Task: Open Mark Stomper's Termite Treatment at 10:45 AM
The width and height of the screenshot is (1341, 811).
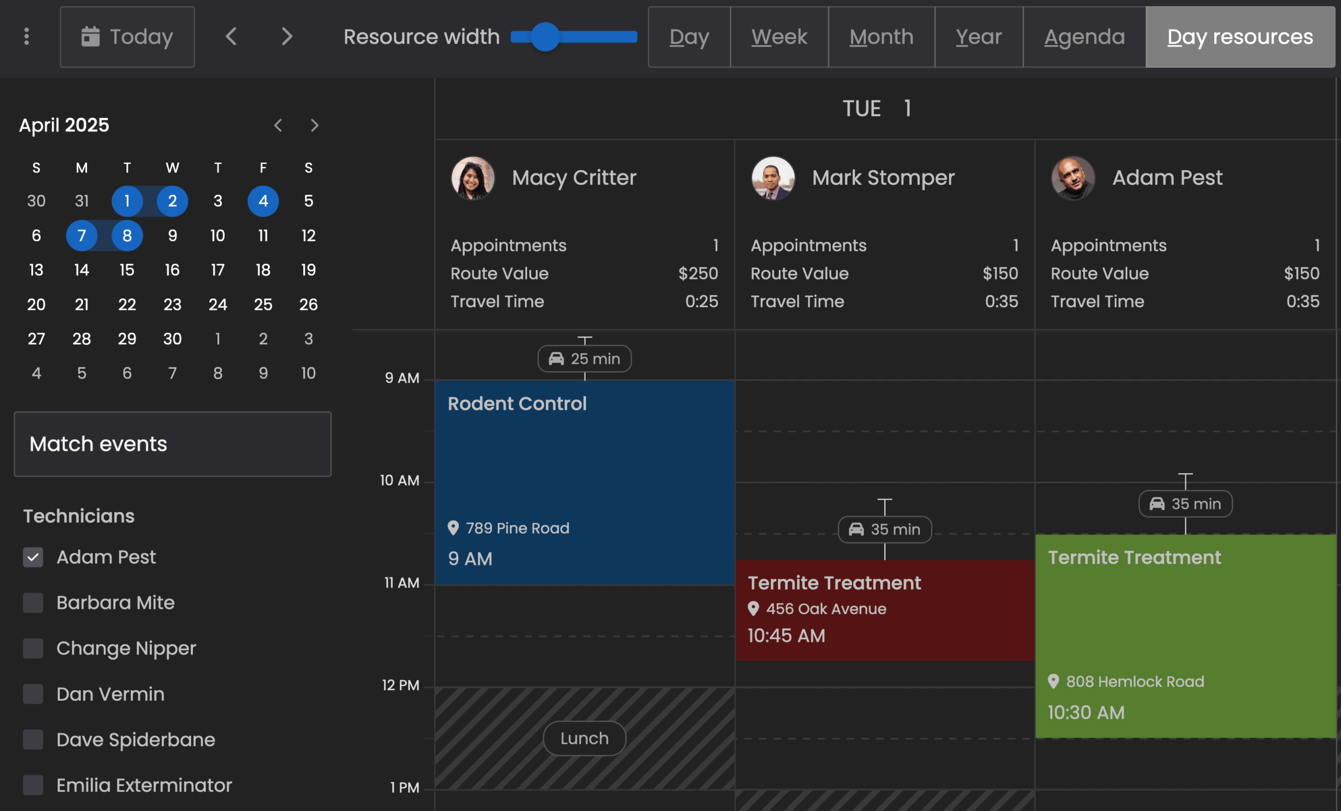Action: pos(884,610)
